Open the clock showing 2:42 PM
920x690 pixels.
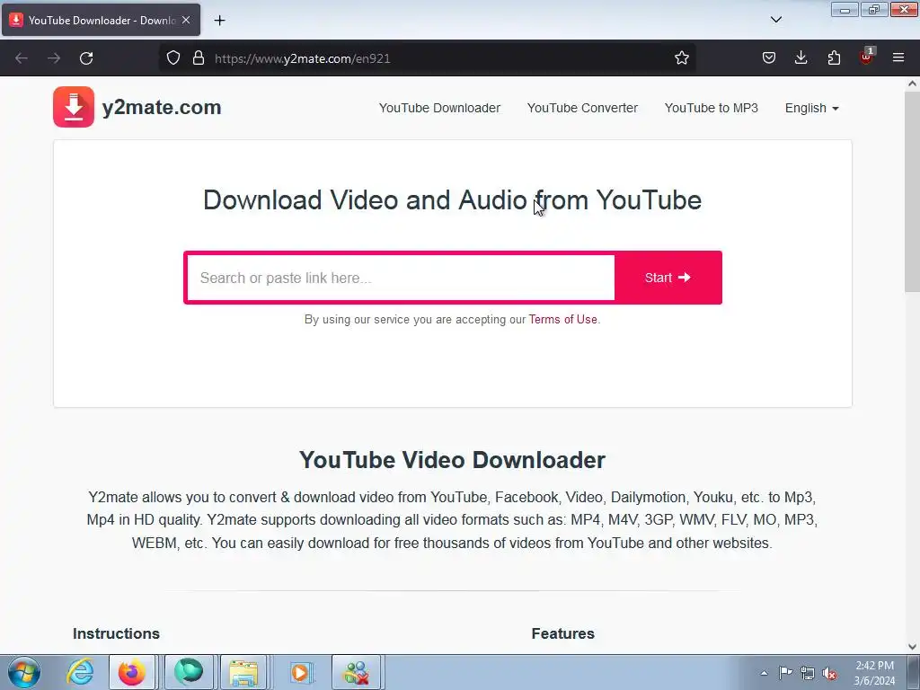pyautogui.click(x=874, y=673)
